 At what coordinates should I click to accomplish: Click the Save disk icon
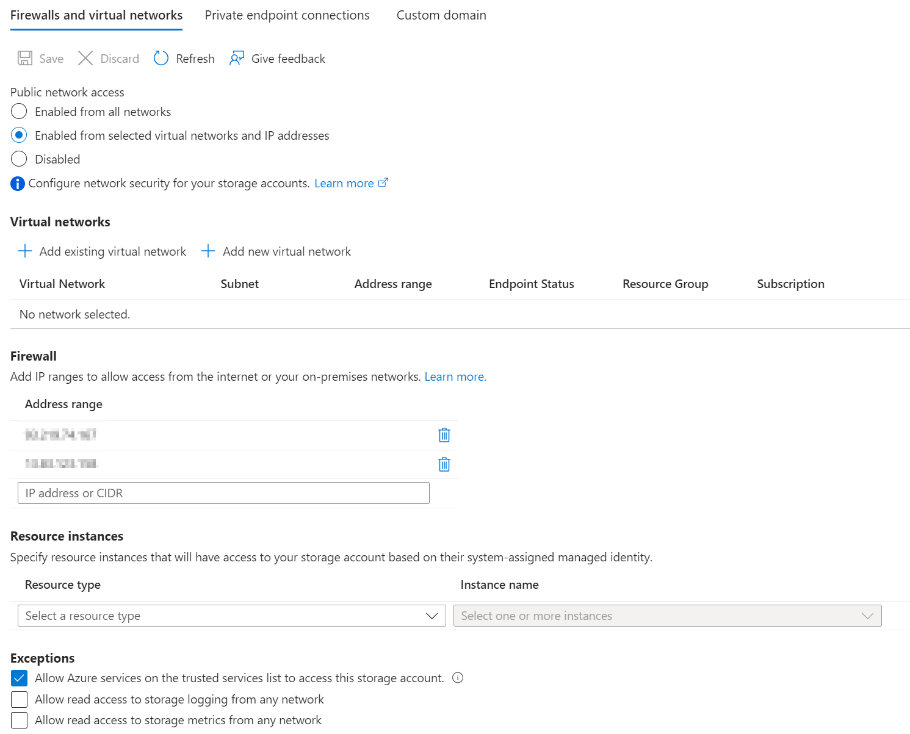(25, 59)
